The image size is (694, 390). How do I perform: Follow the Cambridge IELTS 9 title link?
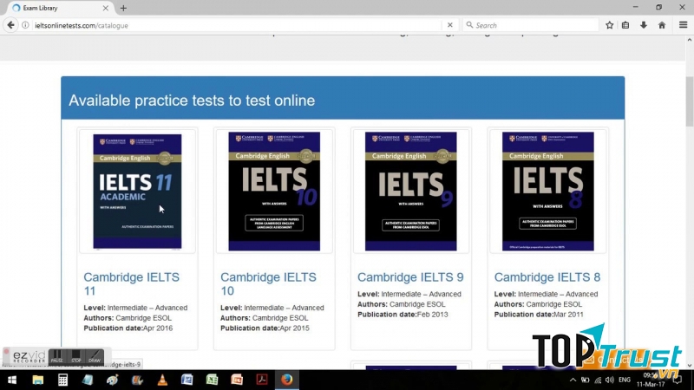click(x=410, y=277)
